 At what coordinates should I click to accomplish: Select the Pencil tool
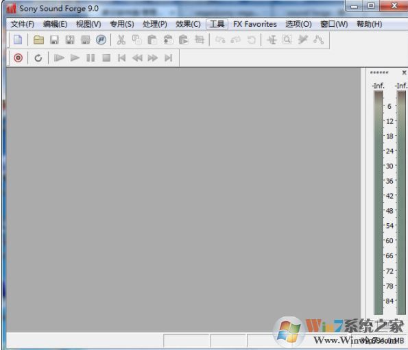303,40
